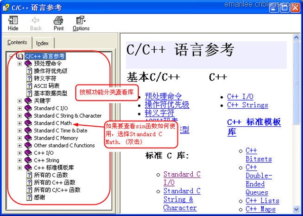Click book icon beside Standard C I/O
Image resolution: width=303 pixels, height=216 pixels.
click(28, 108)
